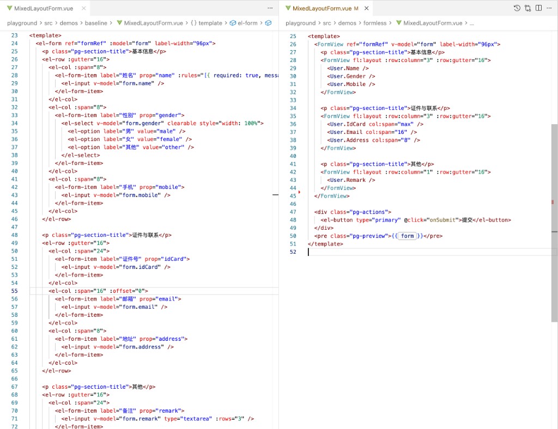Click line number 55 in left editor gutter
The height and width of the screenshot is (429, 558).
[14, 291]
